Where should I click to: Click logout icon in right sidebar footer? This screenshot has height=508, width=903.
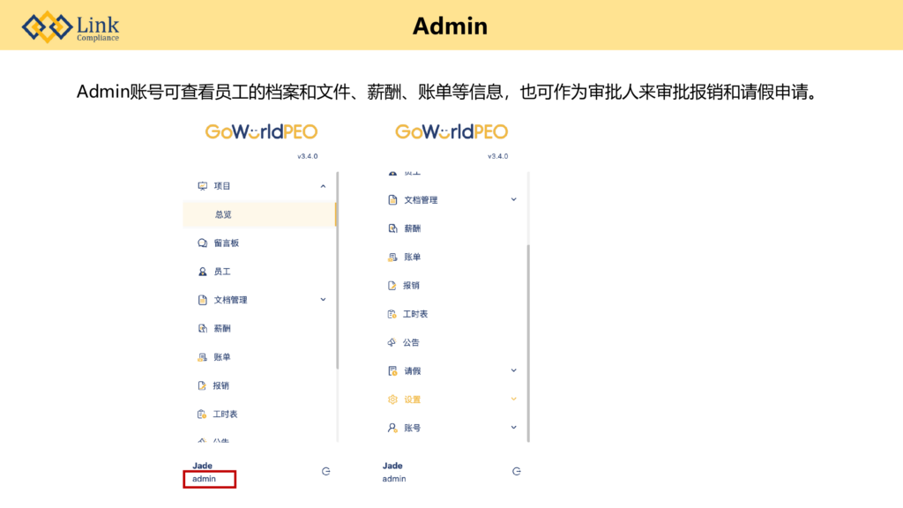point(516,472)
